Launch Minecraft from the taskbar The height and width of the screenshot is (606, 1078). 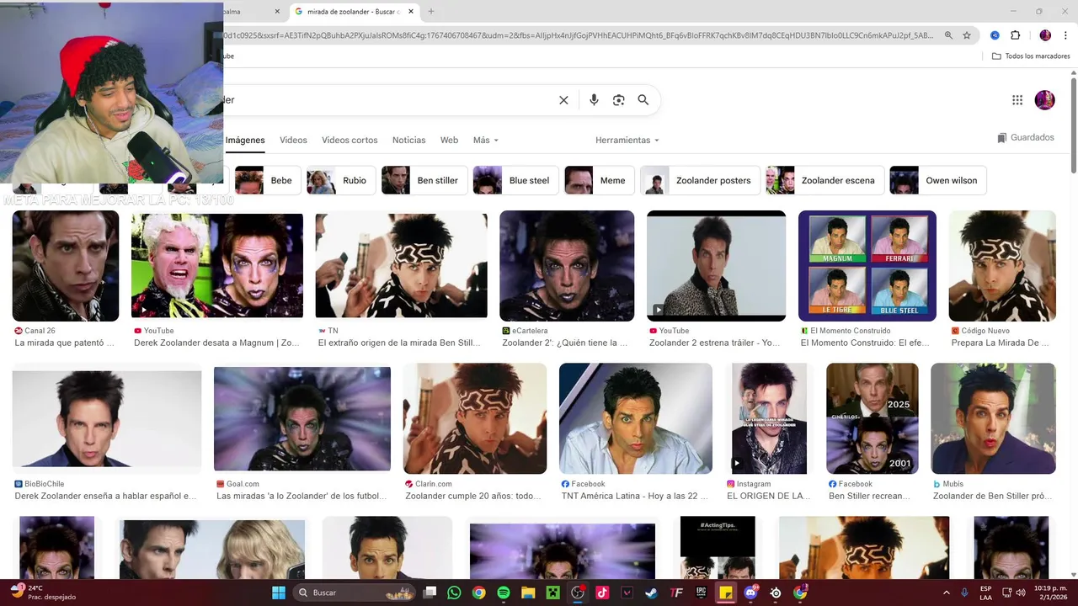tap(552, 593)
